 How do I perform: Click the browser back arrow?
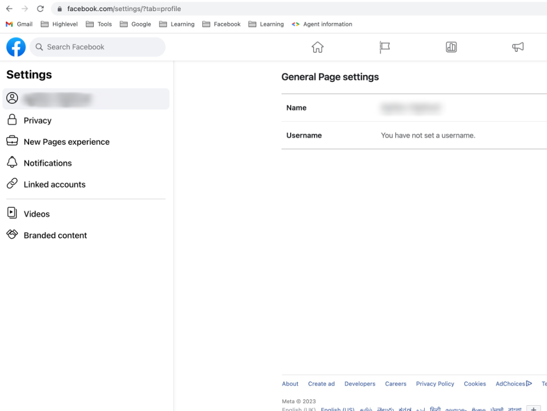pyautogui.click(x=10, y=8)
